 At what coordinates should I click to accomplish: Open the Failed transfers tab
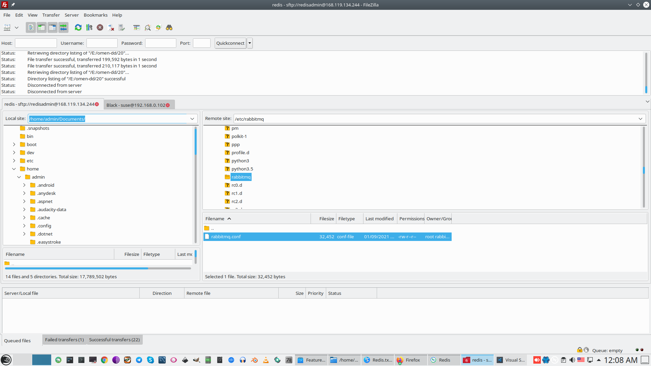[64, 340]
